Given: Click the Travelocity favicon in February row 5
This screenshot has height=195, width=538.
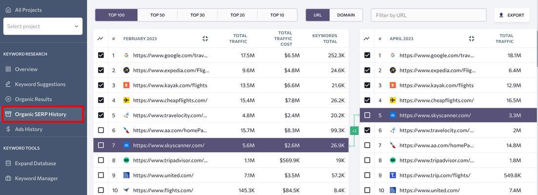Looking at the screenshot, I should click(x=126, y=116).
